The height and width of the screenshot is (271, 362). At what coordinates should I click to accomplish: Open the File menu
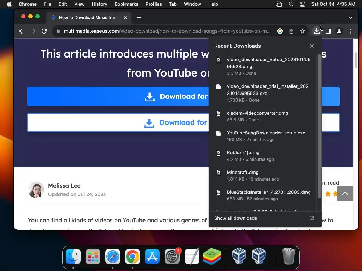pyautogui.click(x=48, y=4)
